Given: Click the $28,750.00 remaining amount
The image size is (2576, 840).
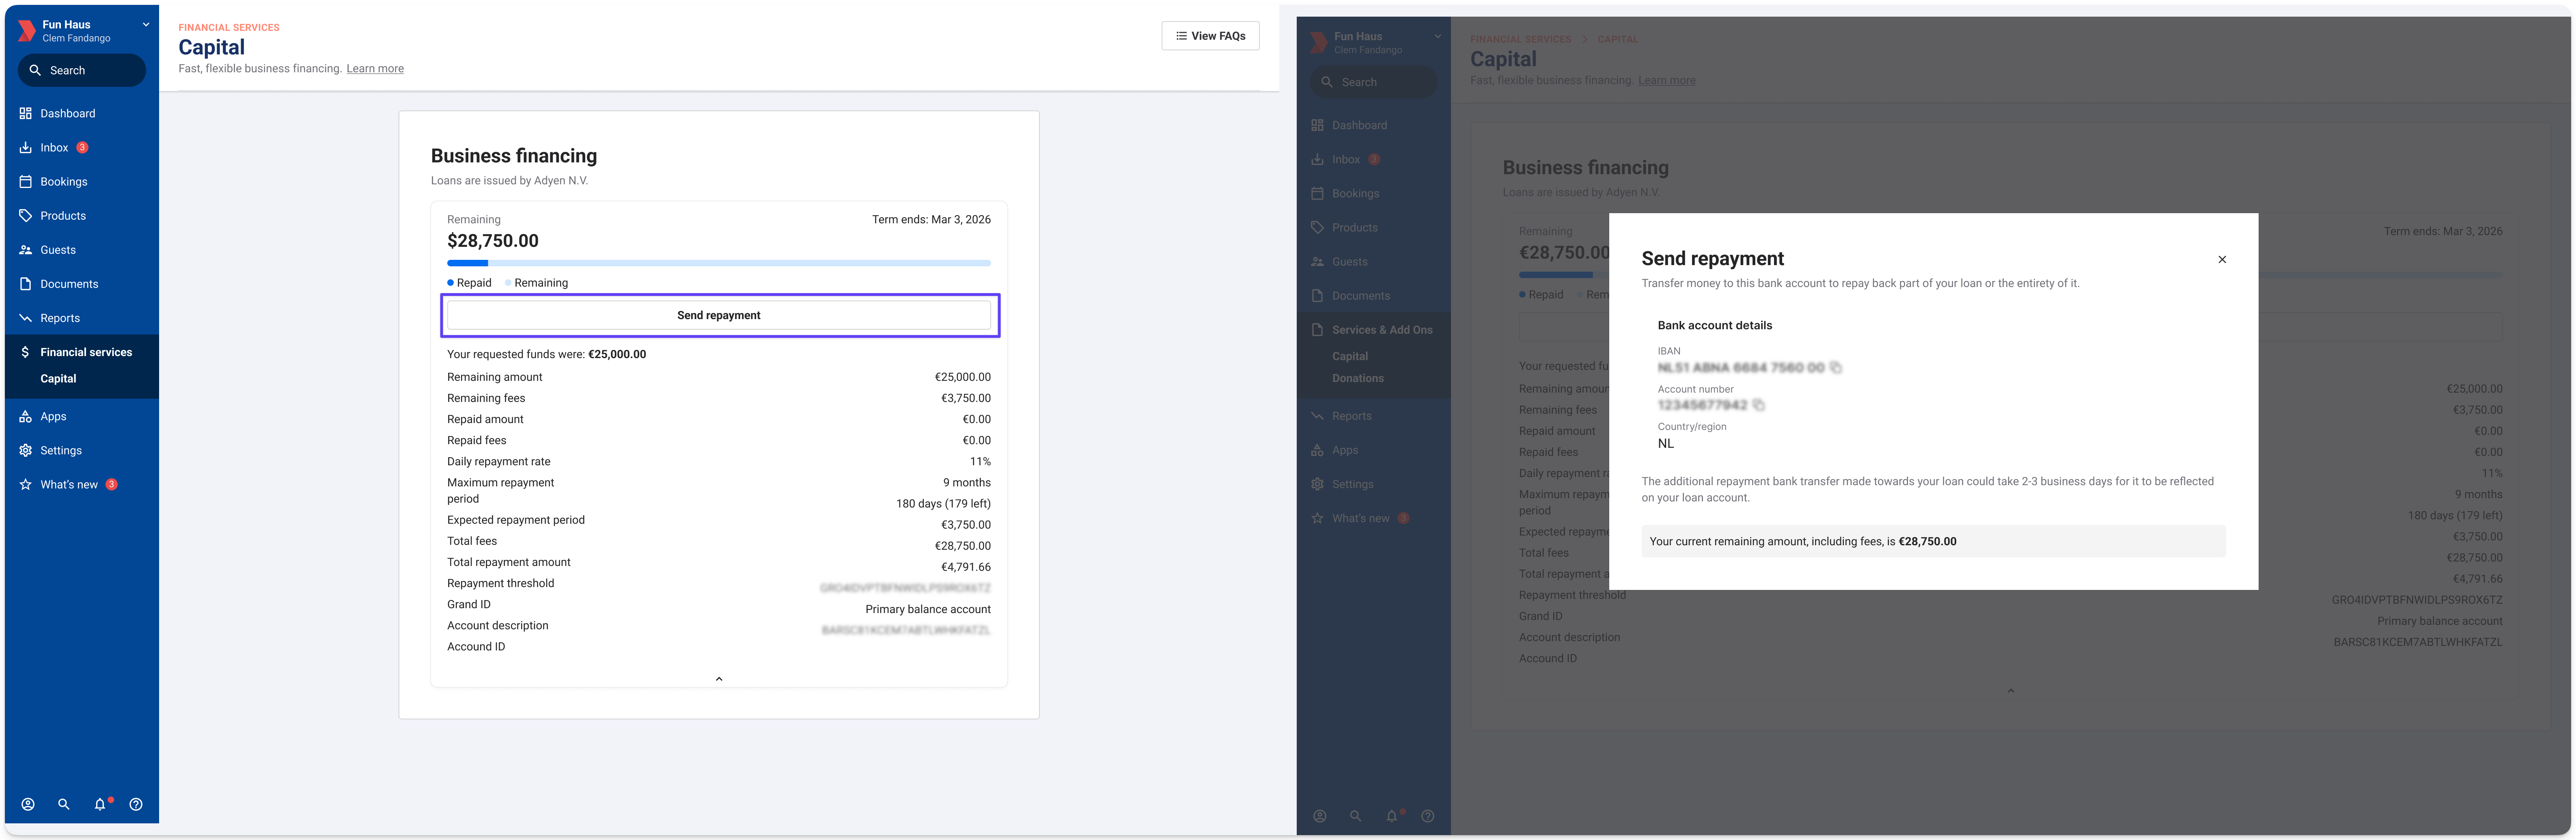Looking at the screenshot, I should click(493, 241).
